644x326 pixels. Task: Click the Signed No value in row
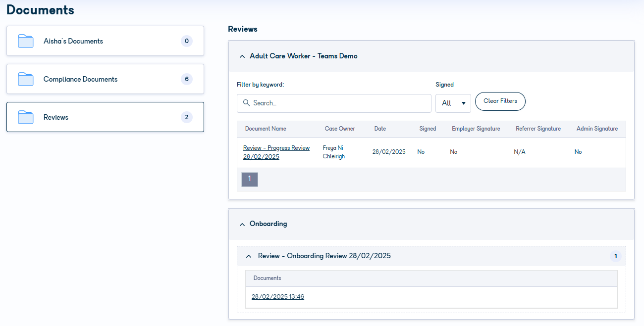421,152
